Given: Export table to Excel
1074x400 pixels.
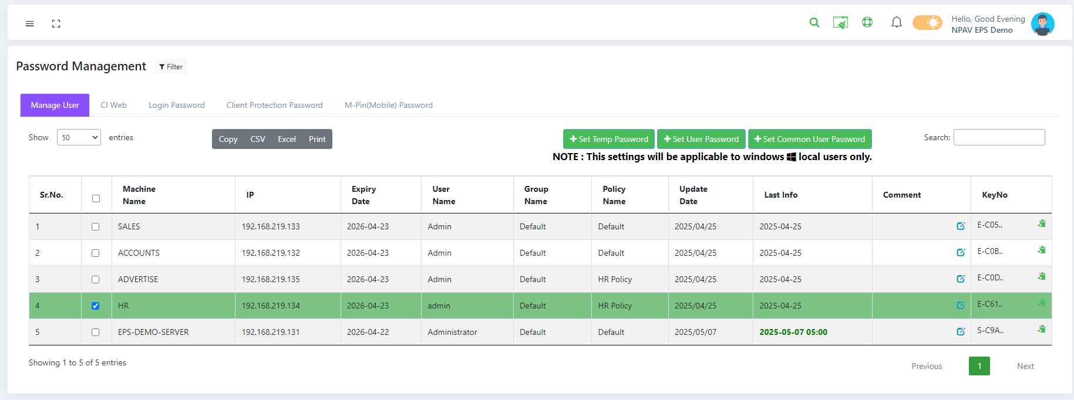Looking at the screenshot, I should (x=287, y=139).
